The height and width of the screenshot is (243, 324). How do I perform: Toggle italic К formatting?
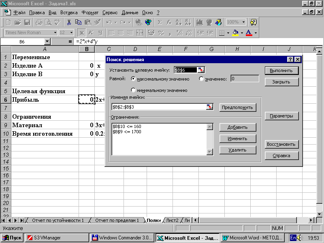(x=91, y=33)
